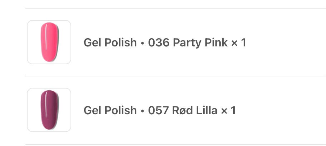This screenshot has height=146, width=326.
Task: Click the × 1 quantity for Party Pink
Action: coord(239,43)
